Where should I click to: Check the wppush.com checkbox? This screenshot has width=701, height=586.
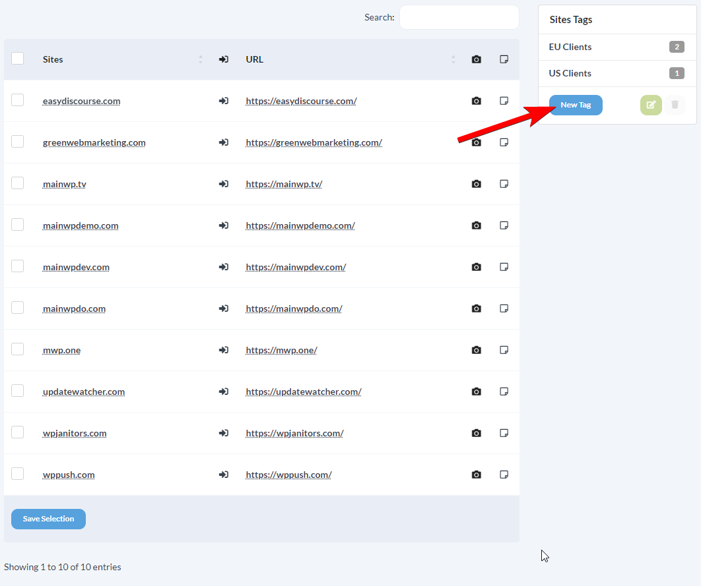click(x=17, y=473)
